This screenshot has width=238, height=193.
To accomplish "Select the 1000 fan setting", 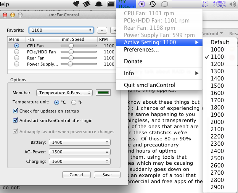I will pyautogui.click(x=220, y=50).
